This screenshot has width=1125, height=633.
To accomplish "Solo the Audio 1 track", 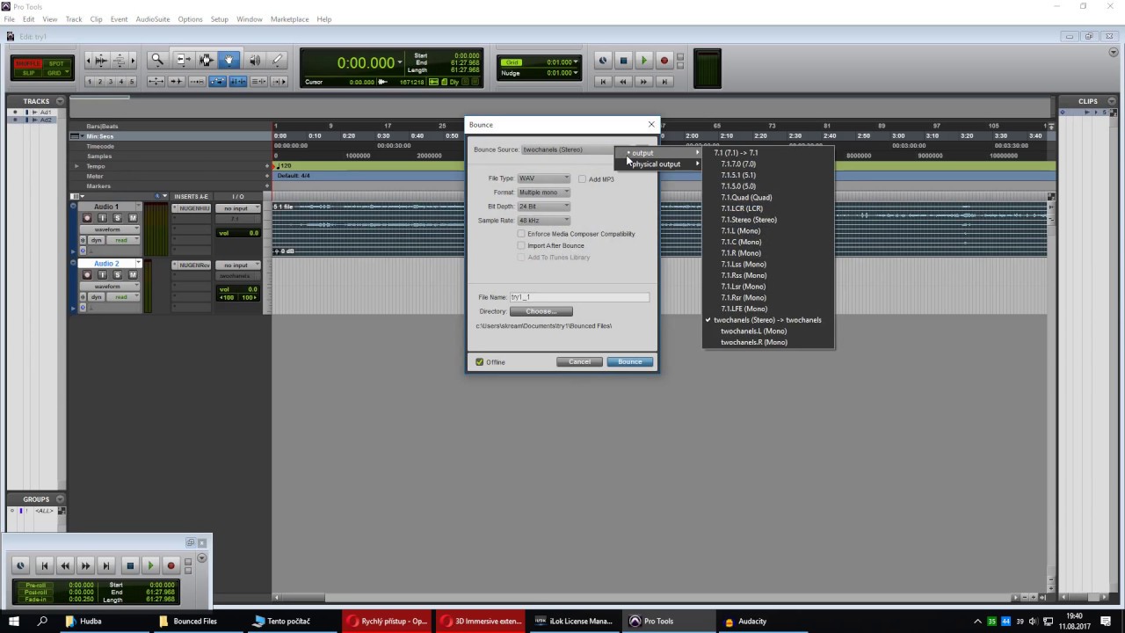I will 117,218.
